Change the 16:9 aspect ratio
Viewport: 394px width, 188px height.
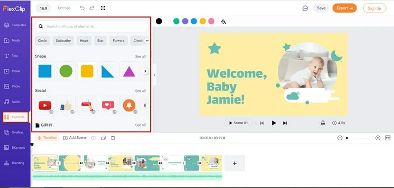click(x=43, y=8)
